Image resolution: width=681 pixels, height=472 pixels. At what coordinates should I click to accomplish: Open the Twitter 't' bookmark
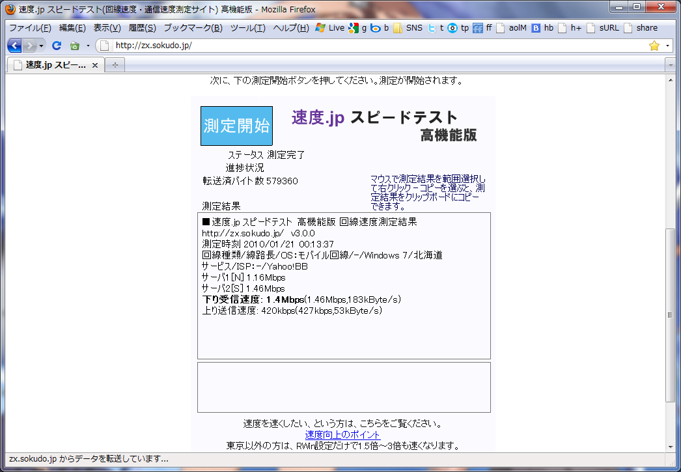(436, 28)
